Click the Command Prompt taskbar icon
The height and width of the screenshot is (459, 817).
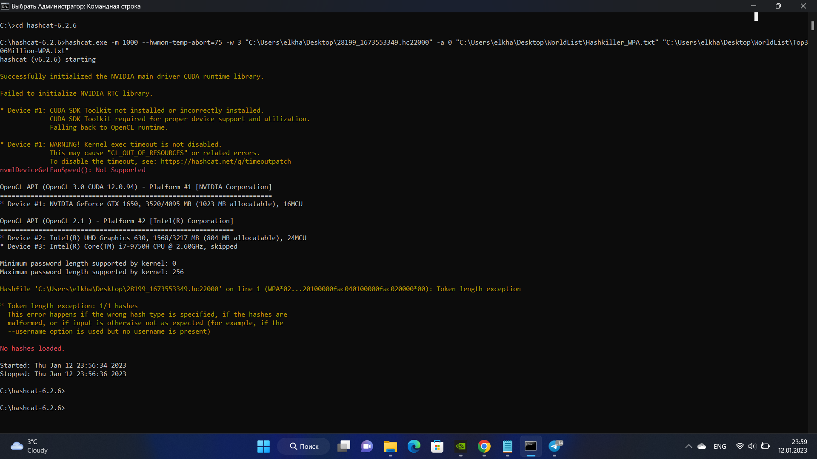click(x=531, y=446)
